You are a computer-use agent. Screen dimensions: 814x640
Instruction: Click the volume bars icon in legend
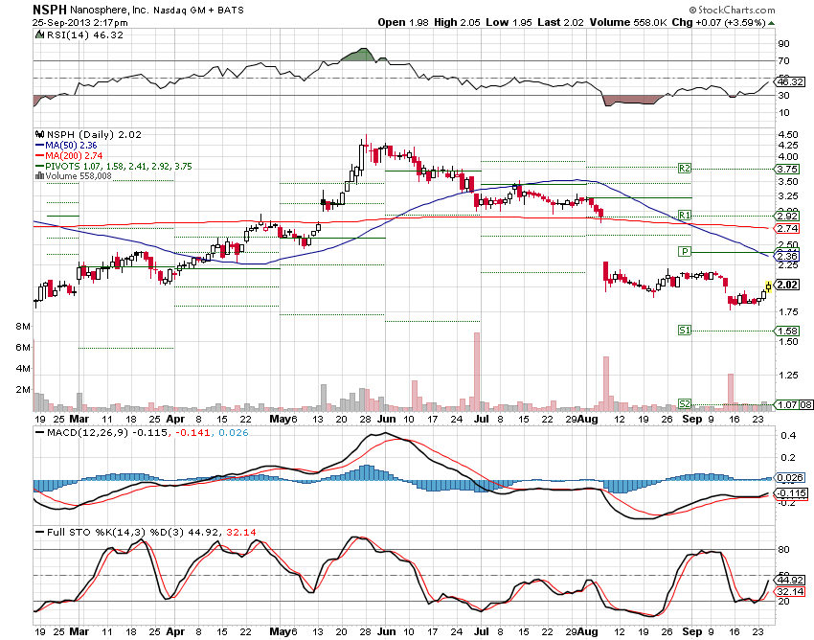(39, 176)
